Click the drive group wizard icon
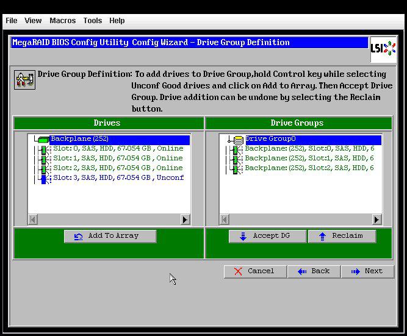The height and width of the screenshot is (336, 407). [x=24, y=80]
